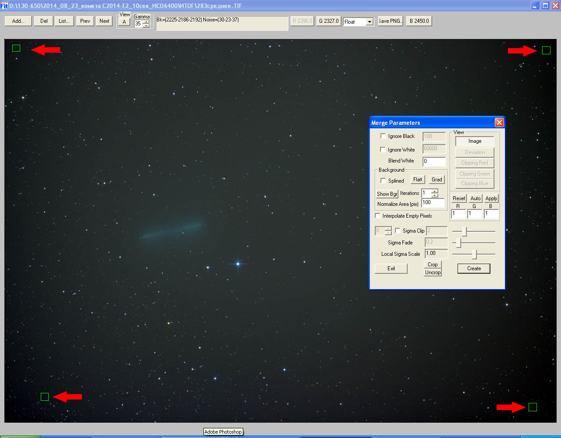Image resolution: width=561 pixels, height=438 pixels.
Task: Click the Fitswork app icon in title bar
Action: point(4,6)
